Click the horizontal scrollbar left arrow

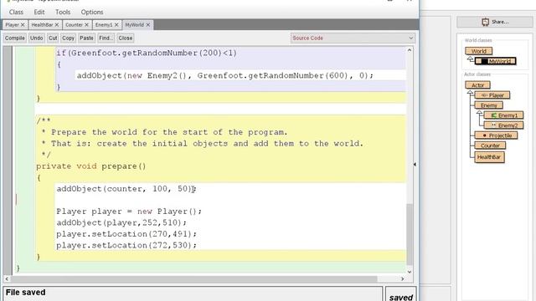7,278
